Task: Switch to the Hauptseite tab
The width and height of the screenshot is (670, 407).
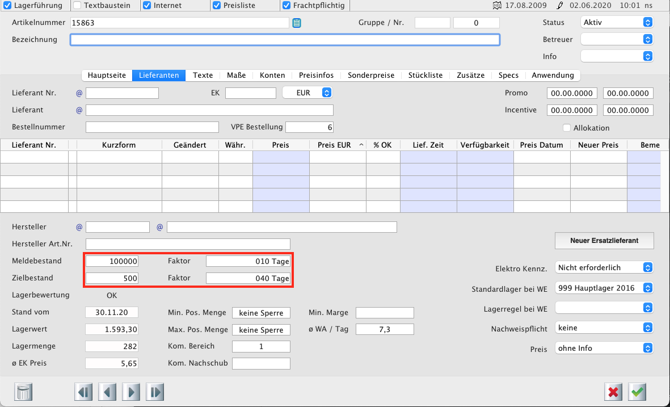Action: click(107, 75)
